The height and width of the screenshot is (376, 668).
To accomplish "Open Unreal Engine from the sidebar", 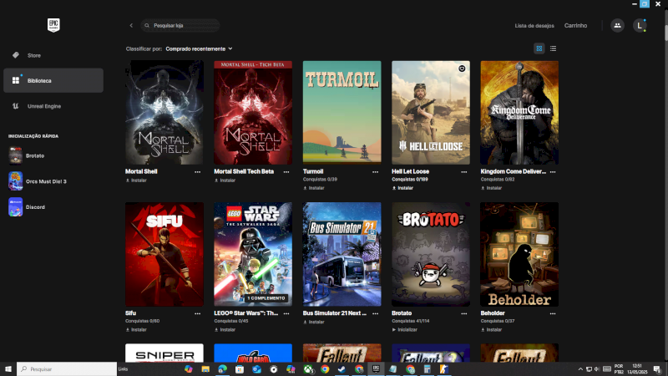I will point(43,106).
